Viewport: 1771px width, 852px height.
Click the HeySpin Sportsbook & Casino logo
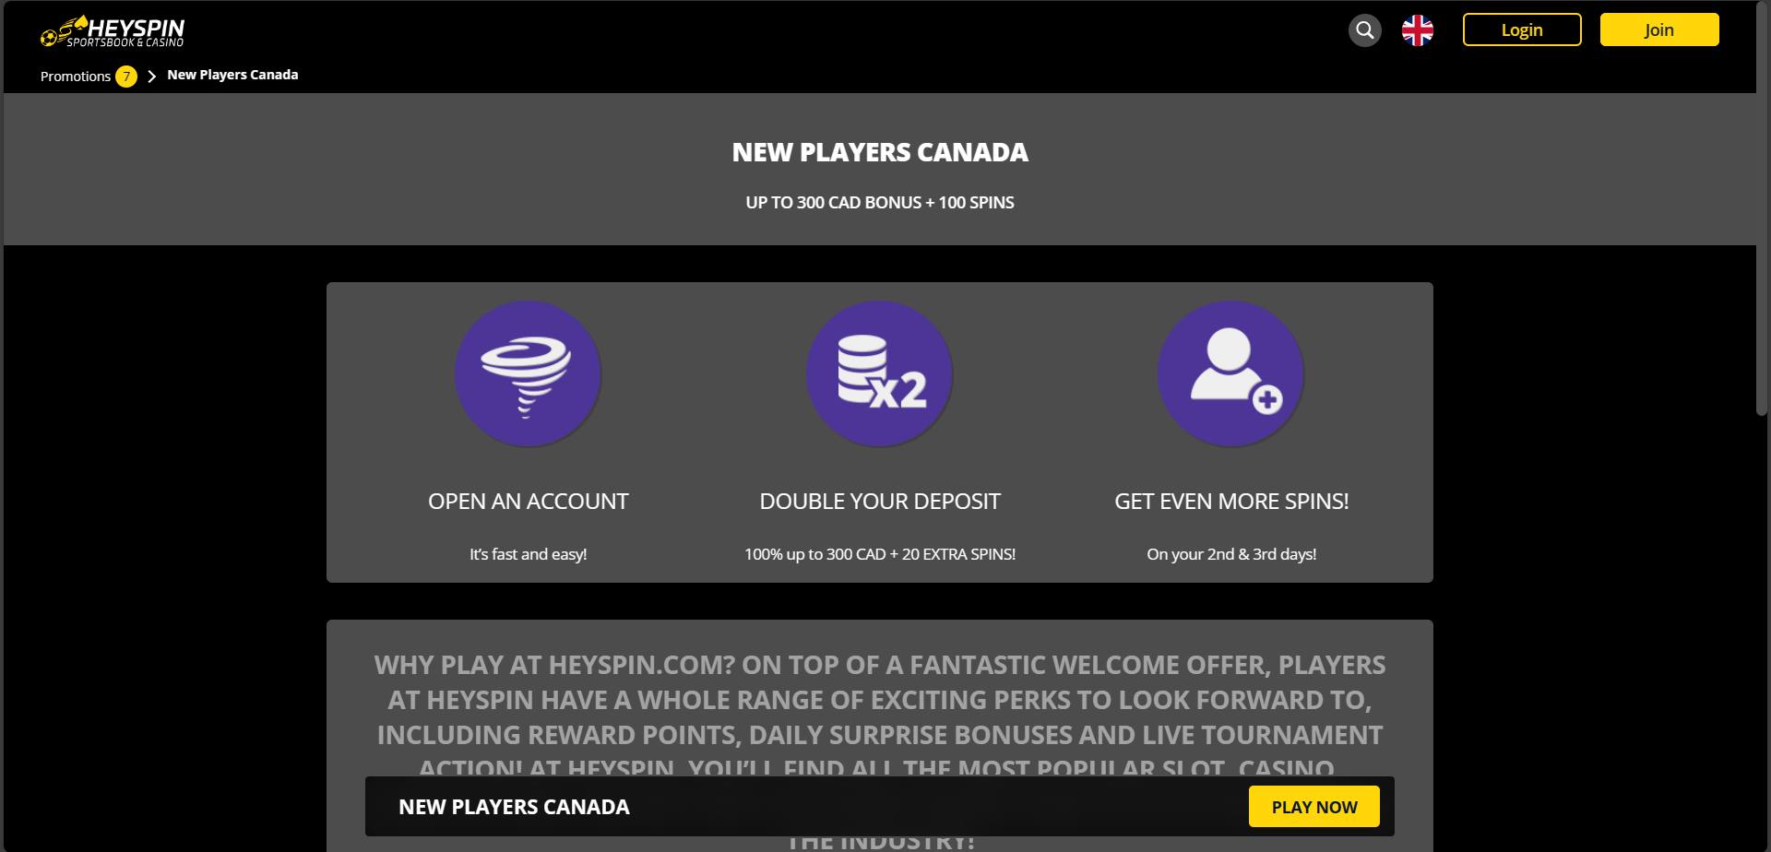[113, 31]
